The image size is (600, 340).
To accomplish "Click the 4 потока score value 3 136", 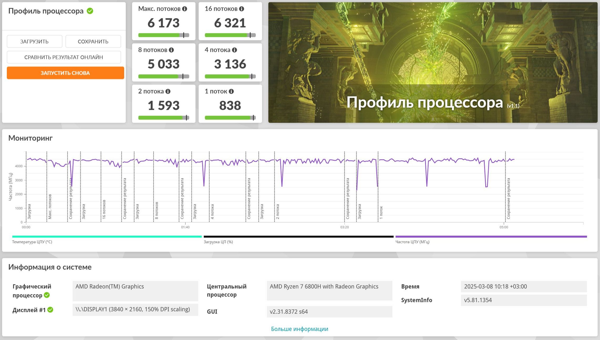I will [x=230, y=64].
